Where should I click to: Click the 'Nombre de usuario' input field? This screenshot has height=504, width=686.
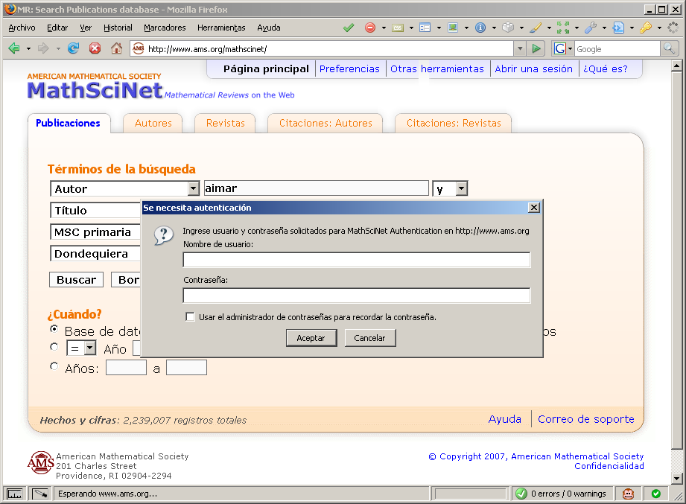click(356, 260)
